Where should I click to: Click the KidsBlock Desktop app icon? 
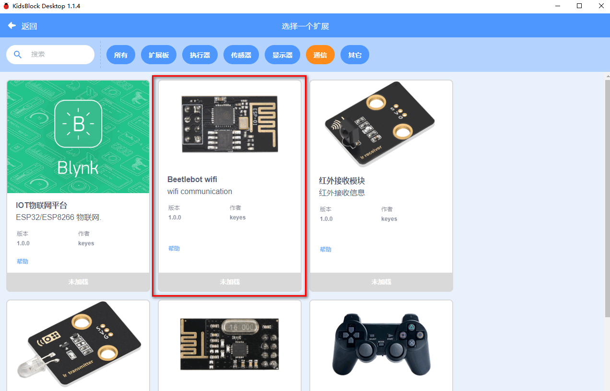[6, 6]
